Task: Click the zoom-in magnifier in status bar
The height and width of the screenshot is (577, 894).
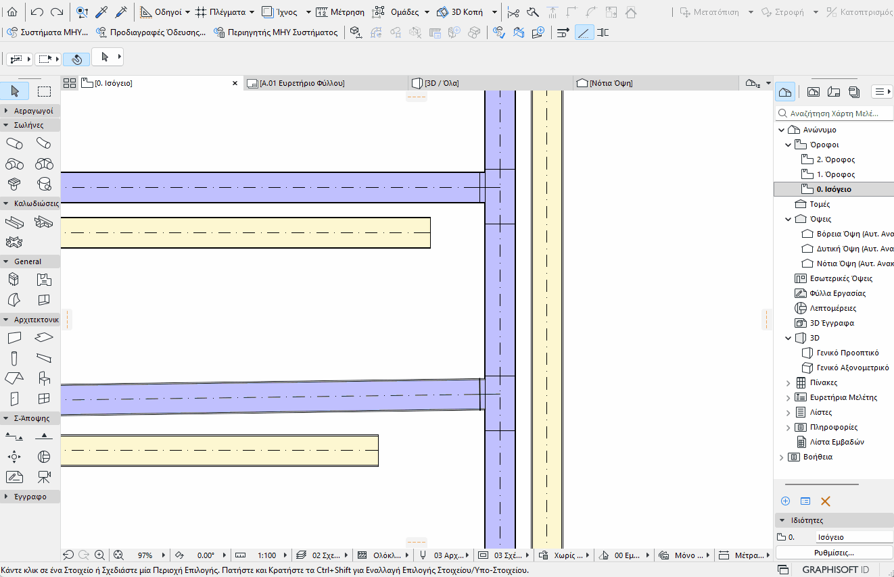Action: point(99,555)
